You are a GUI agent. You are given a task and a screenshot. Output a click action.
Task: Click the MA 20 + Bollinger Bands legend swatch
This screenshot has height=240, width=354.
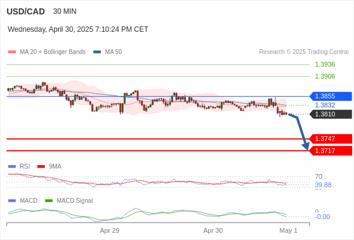(x=12, y=52)
